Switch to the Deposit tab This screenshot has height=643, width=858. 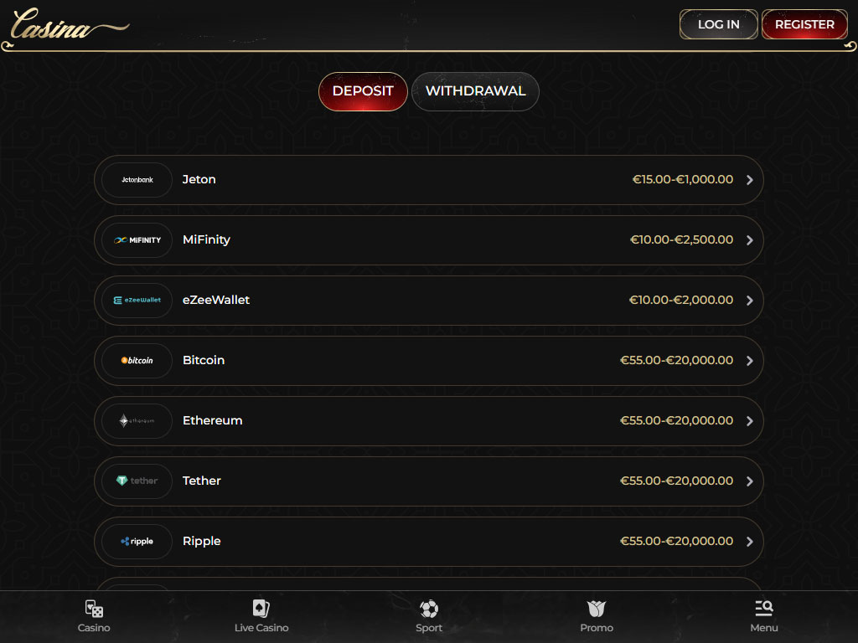(363, 91)
